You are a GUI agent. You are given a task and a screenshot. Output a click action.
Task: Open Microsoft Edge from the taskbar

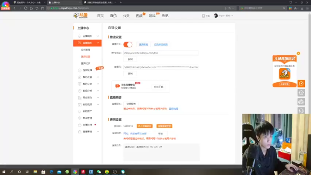click(x=51, y=171)
